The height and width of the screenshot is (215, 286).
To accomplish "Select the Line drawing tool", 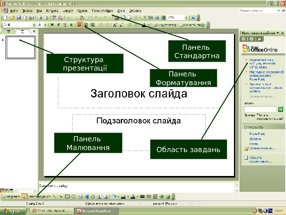I will [x=54, y=197].
